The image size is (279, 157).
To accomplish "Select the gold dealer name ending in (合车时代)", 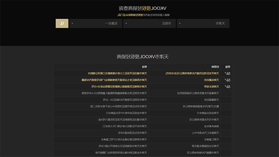I will (x=192, y=73).
